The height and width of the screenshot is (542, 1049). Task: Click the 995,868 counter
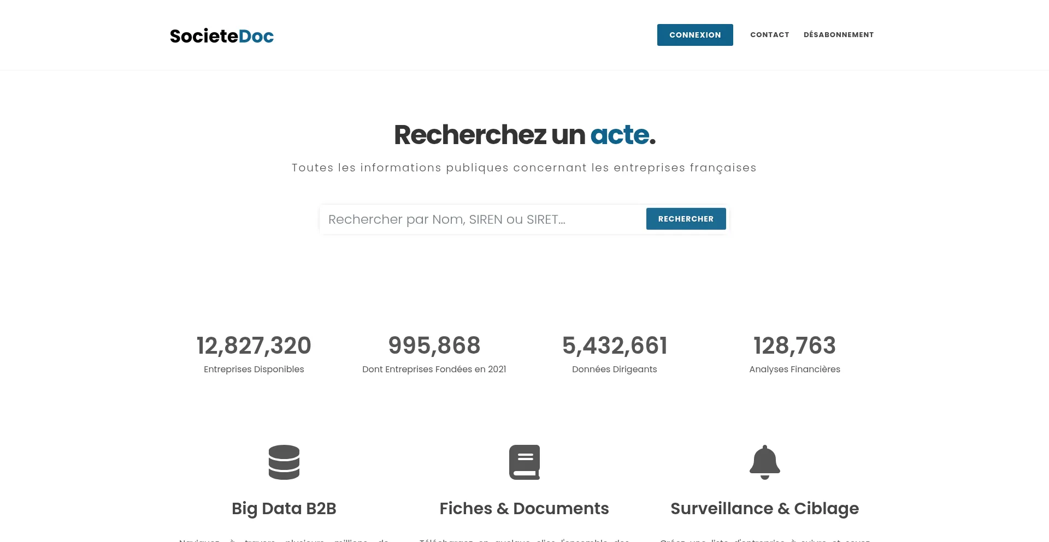(x=434, y=346)
